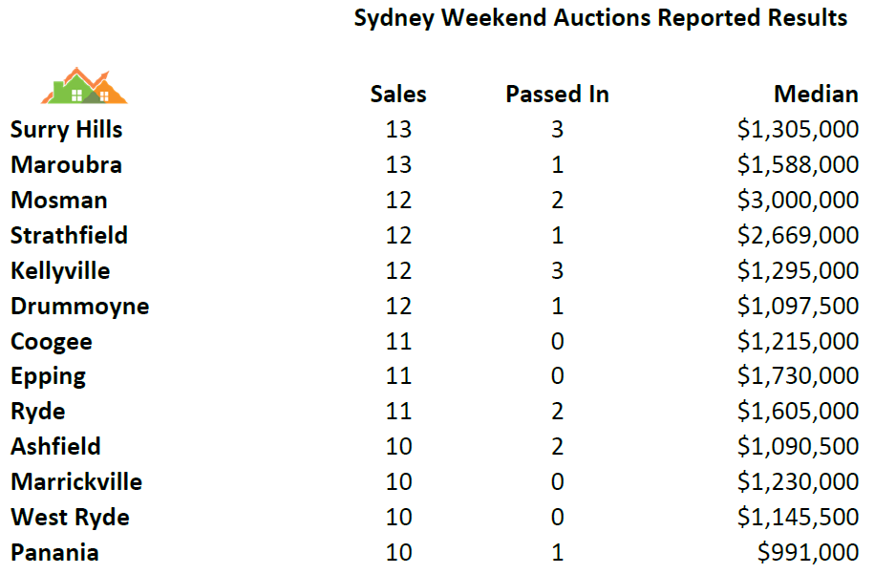Select the Ryde row label
875x574 pixels.
(x=38, y=413)
